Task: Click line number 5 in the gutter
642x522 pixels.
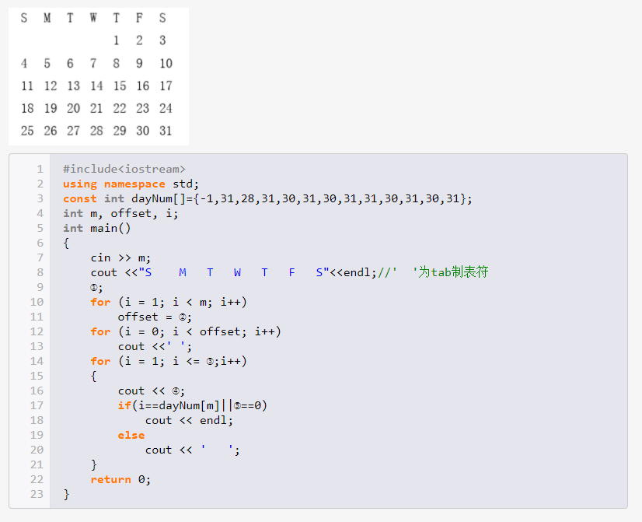Action: click(40, 228)
